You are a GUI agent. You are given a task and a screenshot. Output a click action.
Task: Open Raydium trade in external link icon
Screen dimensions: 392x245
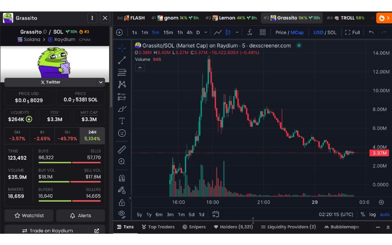(97, 230)
